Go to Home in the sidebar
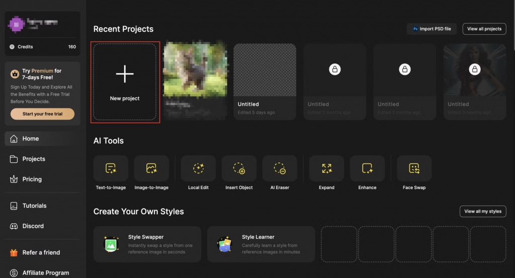Viewport: 515px width, 278px height. [42, 139]
